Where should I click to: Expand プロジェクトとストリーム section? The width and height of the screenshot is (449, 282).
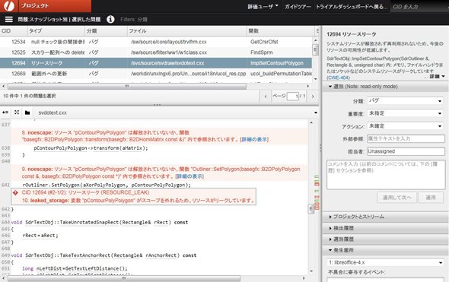click(385, 217)
